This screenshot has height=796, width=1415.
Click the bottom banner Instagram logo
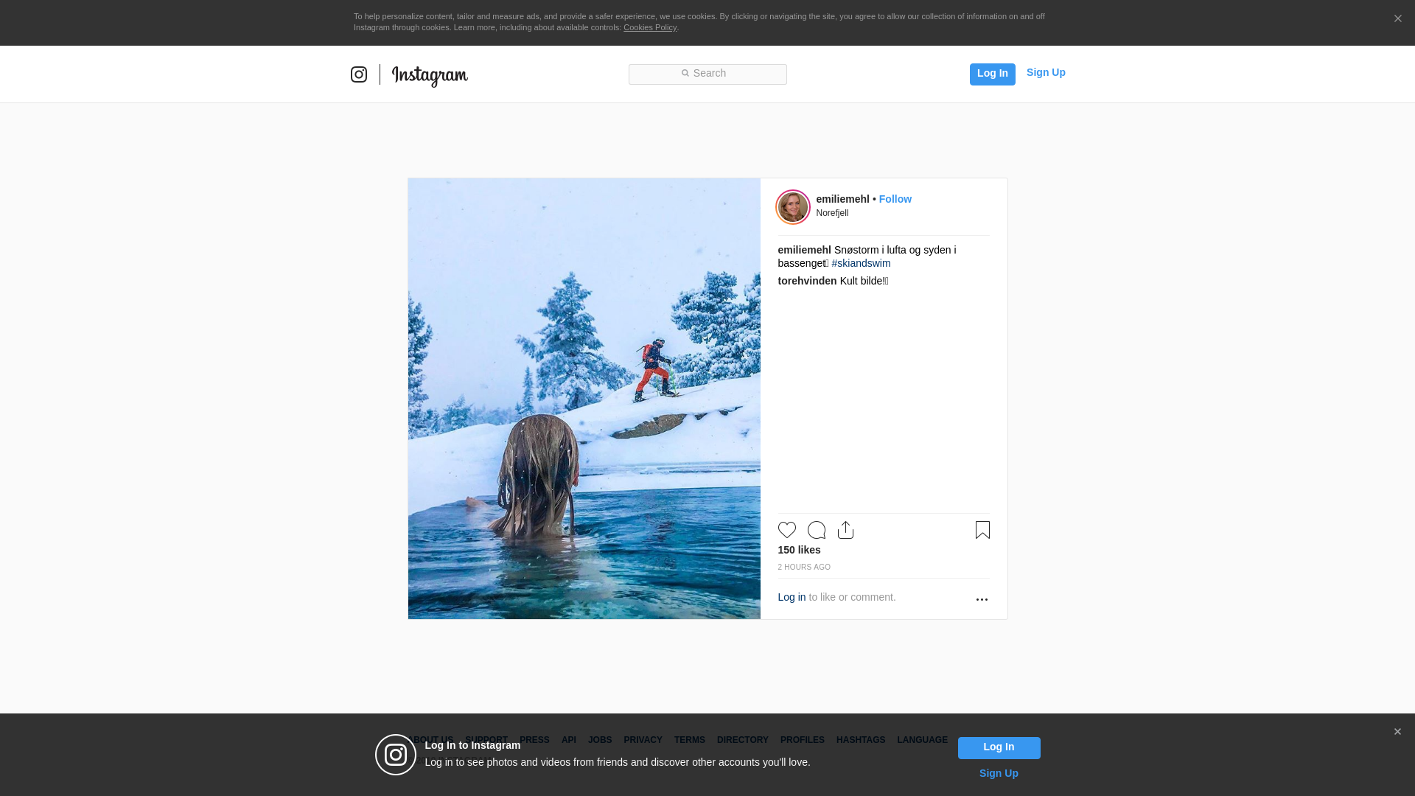(x=396, y=755)
